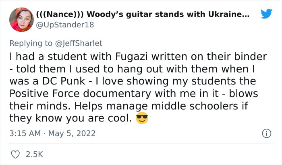Click the divider line above likes

(x=141, y=144)
